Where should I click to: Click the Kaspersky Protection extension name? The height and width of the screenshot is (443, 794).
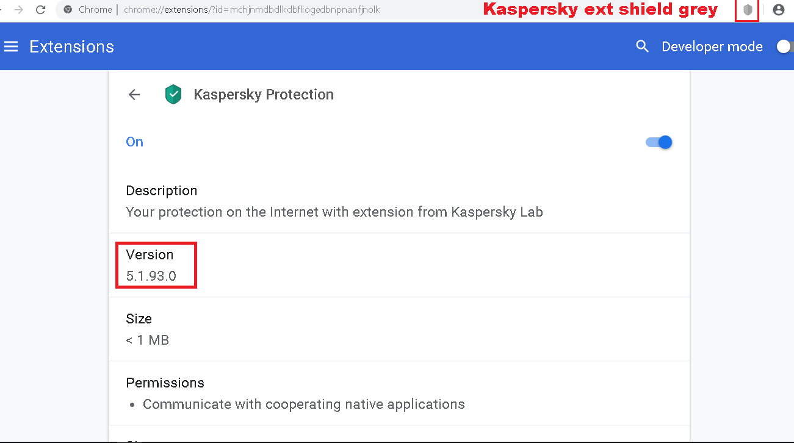tap(264, 95)
